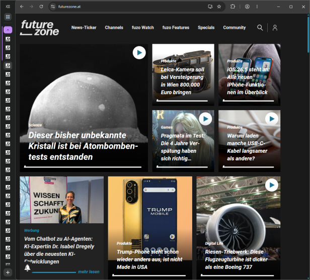Screen dimensions: 310x280
Task: Click the Games category label
Action: pos(167,127)
